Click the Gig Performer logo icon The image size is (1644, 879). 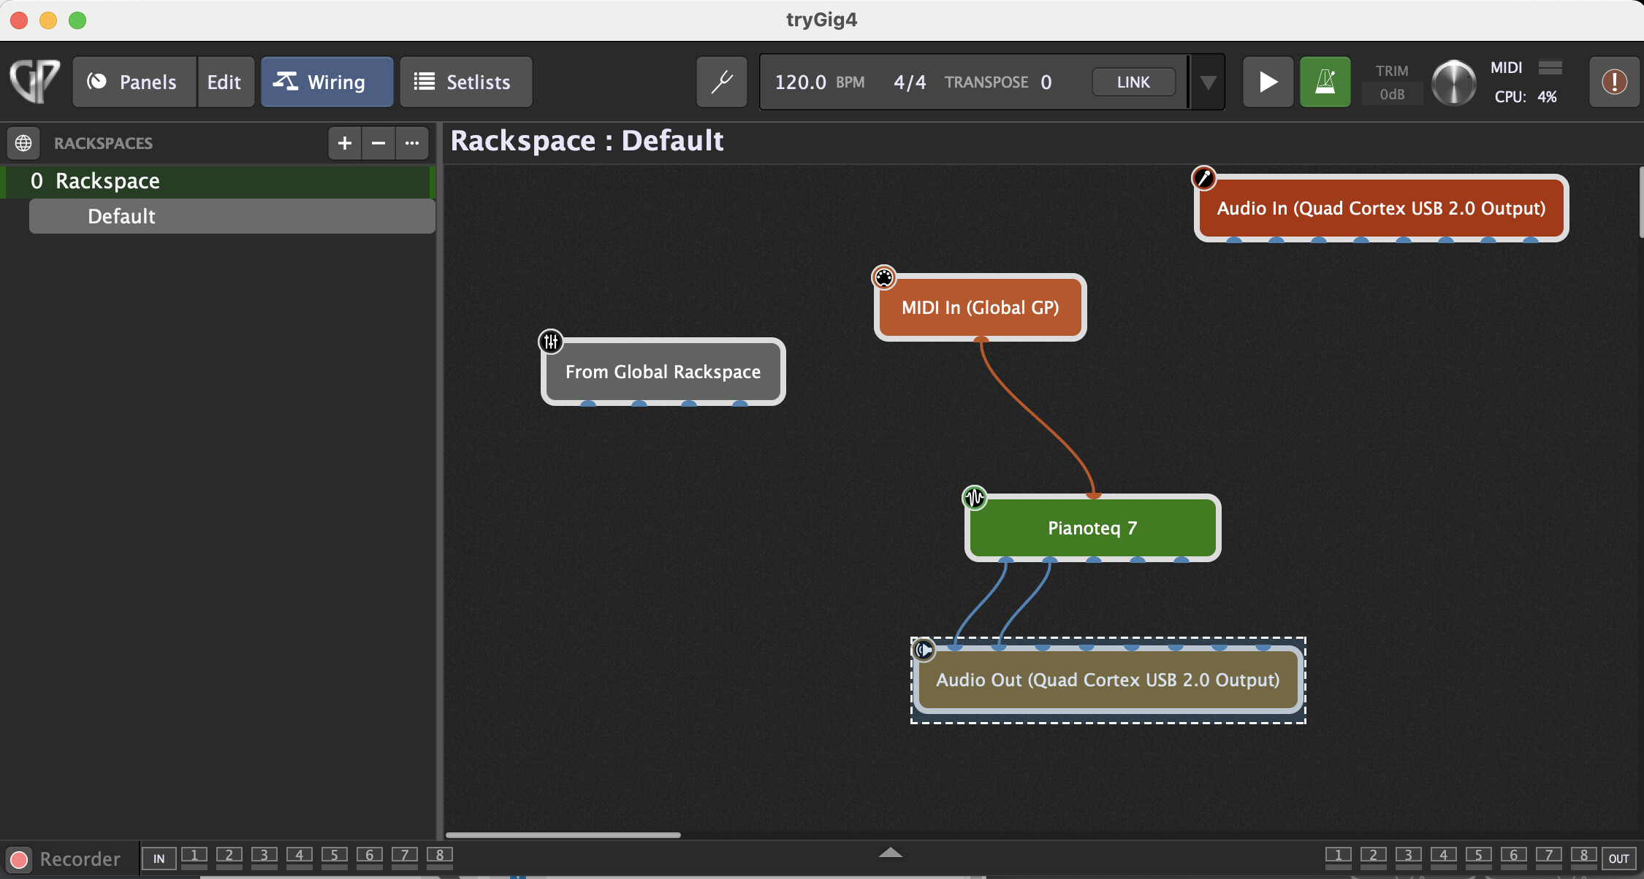pyautogui.click(x=34, y=81)
